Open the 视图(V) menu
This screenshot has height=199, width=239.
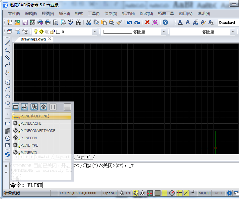point(48,14)
